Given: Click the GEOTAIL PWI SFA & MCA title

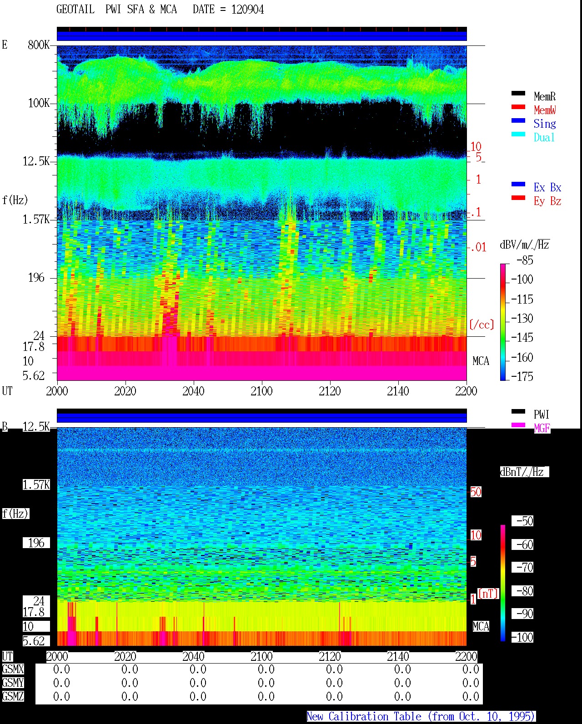Looking at the screenshot, I should (x=116, y=10).
